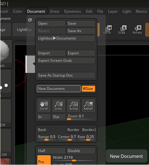Screen dimensions: 149x165
Task: Click the New Document button
Action: click(x=59, y=89)
